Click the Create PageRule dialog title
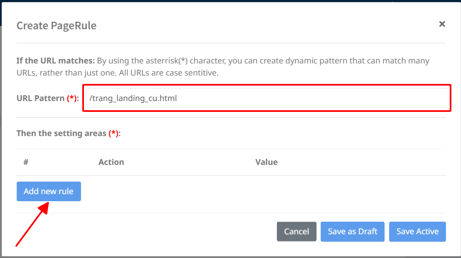The width and height of the screenshot is (461, 258). click(56, 25)
